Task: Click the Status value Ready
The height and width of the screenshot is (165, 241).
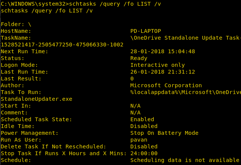Action: pyautogui.click(x=139, y=58)
